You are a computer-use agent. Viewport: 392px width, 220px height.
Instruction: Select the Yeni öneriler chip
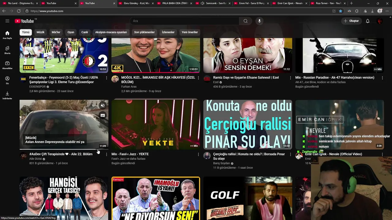[190, 32]
